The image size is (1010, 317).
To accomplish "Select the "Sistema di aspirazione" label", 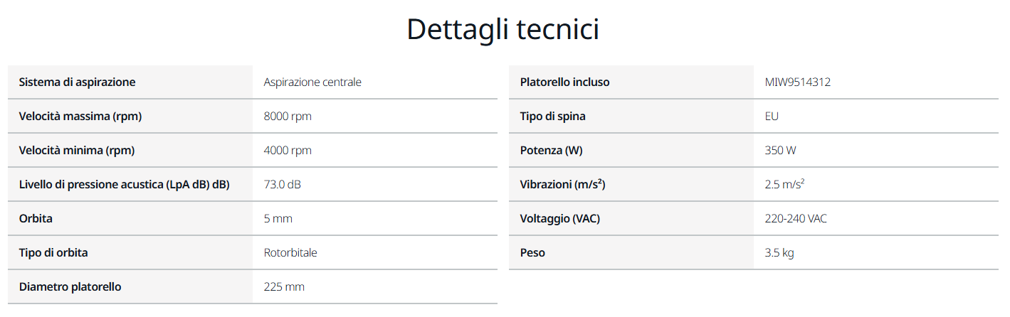I will pyautogui.click(x=77, y=82).
